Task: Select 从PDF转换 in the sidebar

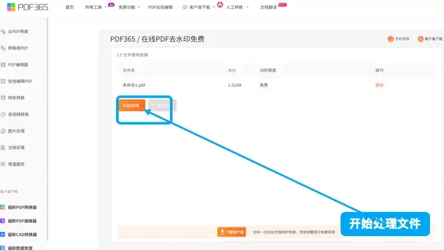Action: click(x=18, y=32)
